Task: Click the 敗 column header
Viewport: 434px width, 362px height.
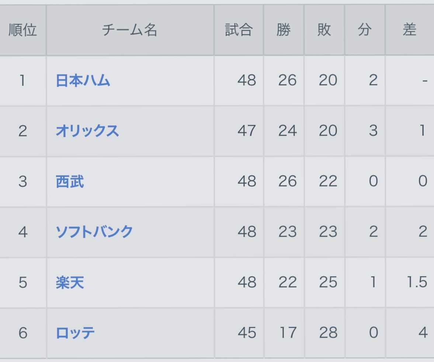Action: pyautogui.click(x=324, y=30)
